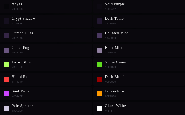Image resolution: width=185 pixels, height=115 pixels.
Task: Choose the Dark Tomb swatch
Action: click(x=100, y=21)
